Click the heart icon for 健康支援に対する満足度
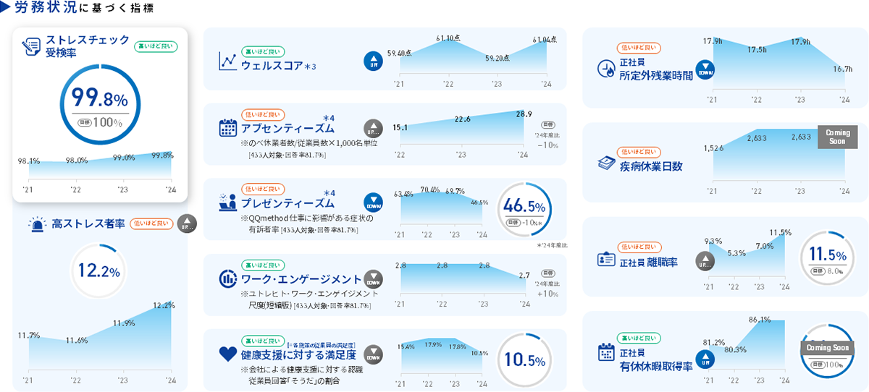The image size is (869, 392). click(x=228, y=354)
